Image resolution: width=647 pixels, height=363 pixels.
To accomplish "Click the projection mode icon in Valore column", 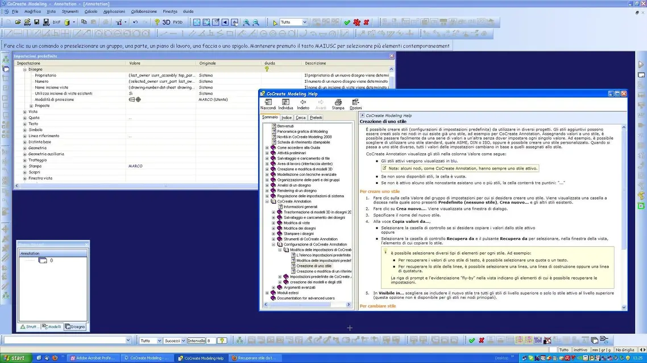I will click(x=135, y=100).
